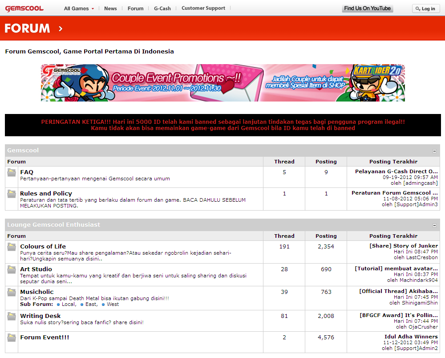The image size is (445, 358).
Task: Open the West sub forum of Musicholic
Action: [113, 304]
